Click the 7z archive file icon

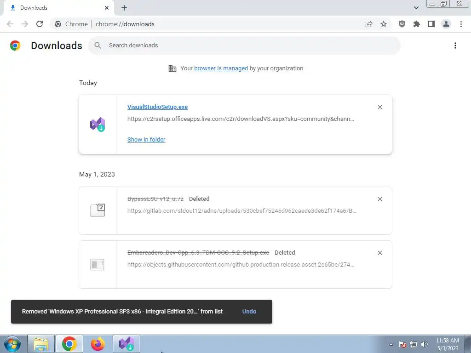98,210
